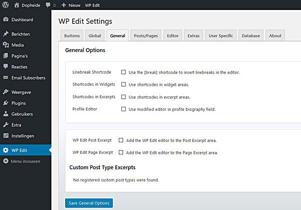Open the About tab
The image size is (301, 210).
click(x=275, y=36)
